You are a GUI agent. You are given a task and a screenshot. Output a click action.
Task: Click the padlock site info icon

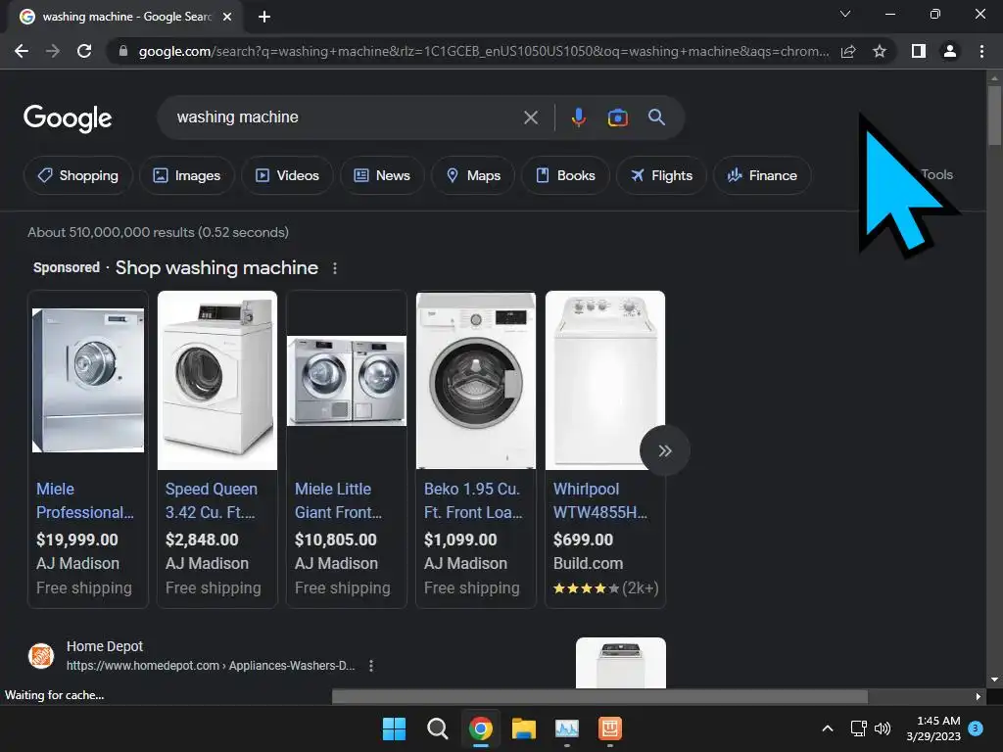[x=123, y=51]
